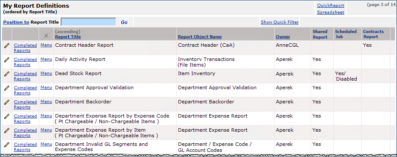Open Menu for Department Backorder row
Screen dimensions: 397x157
tap(46, 102)
